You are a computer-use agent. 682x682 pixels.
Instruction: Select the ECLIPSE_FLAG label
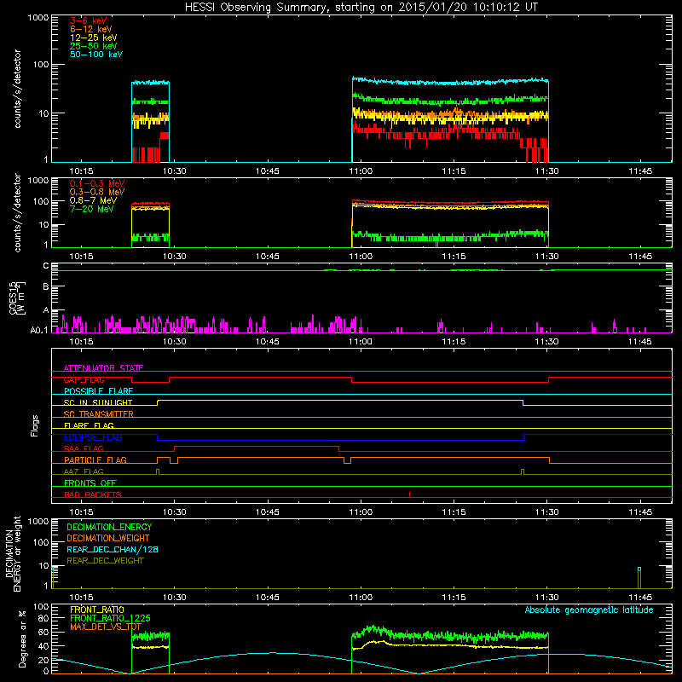coord(93,437)
